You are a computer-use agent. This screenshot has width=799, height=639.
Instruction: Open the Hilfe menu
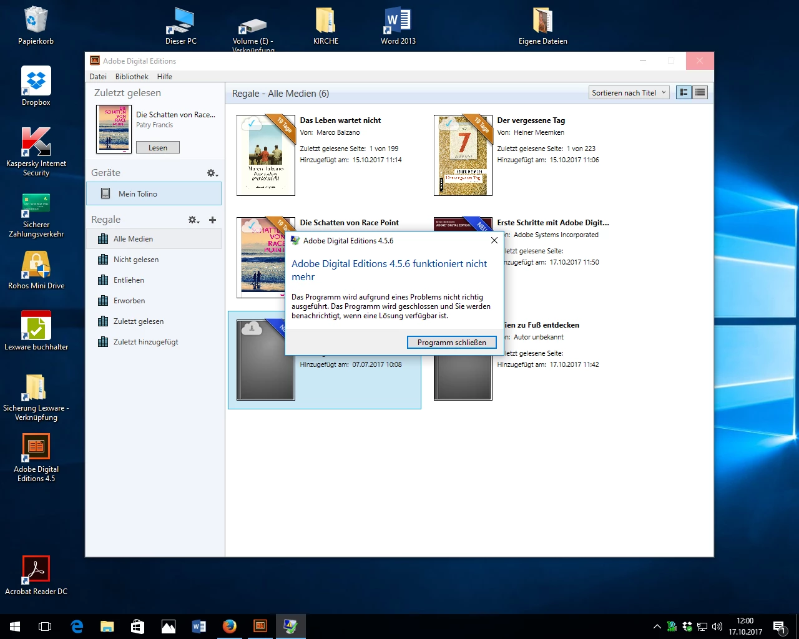coord(165,76)
